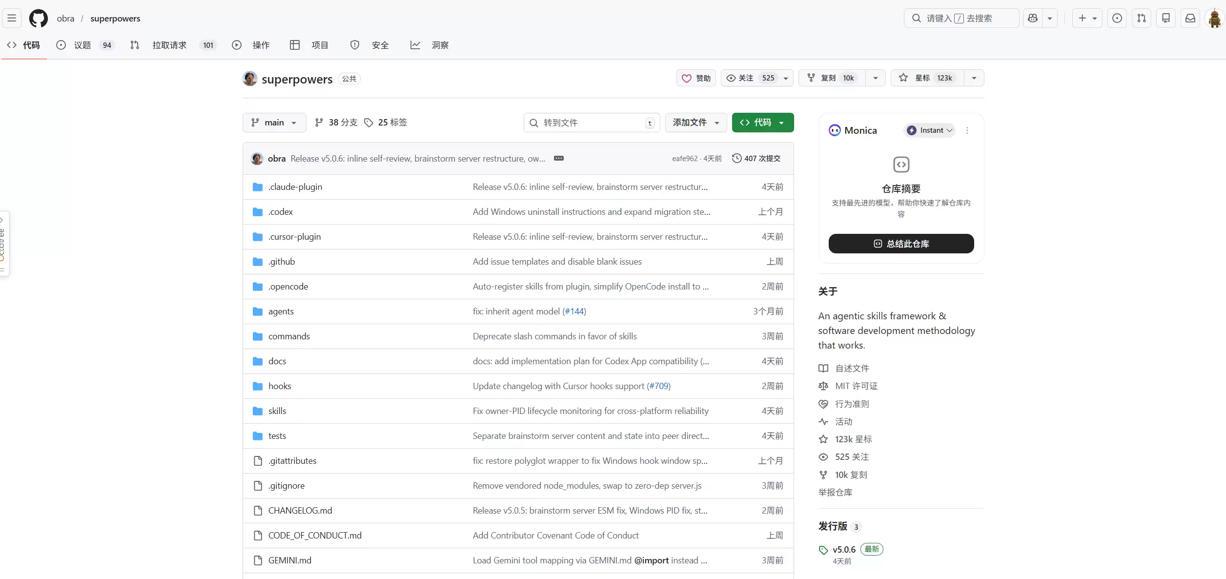Image resolution: width=1226 pixels, height=579 pixels.
Task: Switch to the Insights tab
Action: [429, 45]
